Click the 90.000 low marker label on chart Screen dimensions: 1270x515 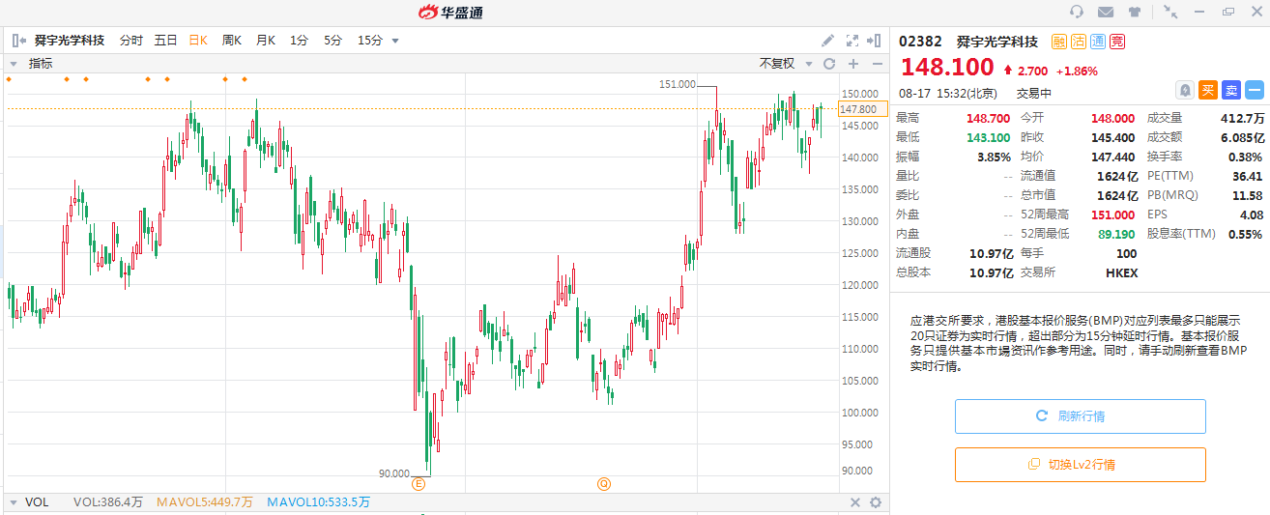tap(394, 473)
